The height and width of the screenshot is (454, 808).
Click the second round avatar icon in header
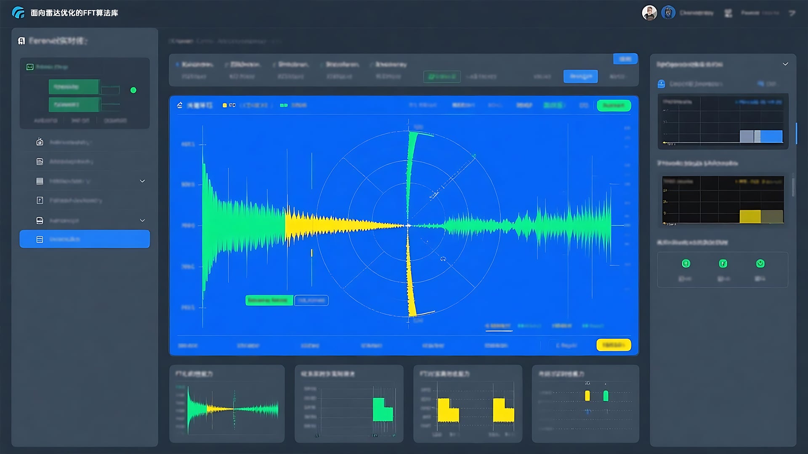tap(668, 13)
